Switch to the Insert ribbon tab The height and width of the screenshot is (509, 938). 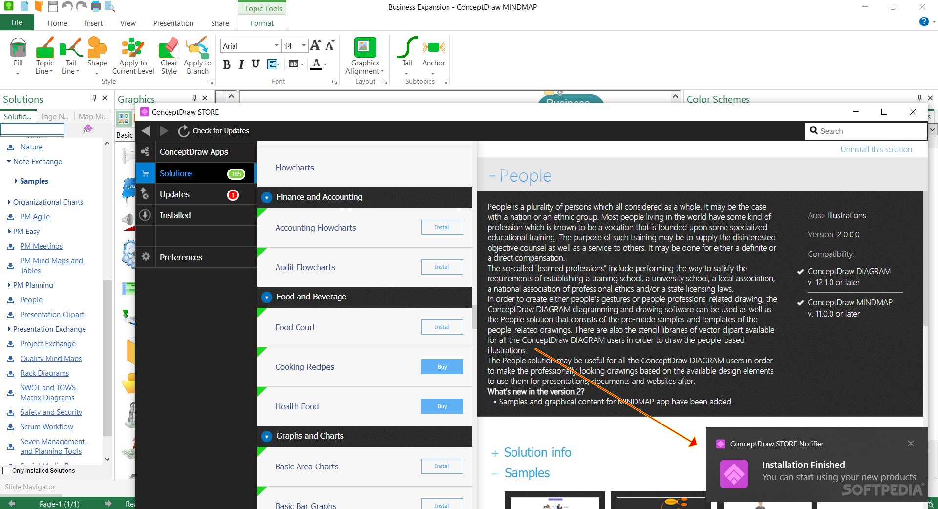point(93,23)
